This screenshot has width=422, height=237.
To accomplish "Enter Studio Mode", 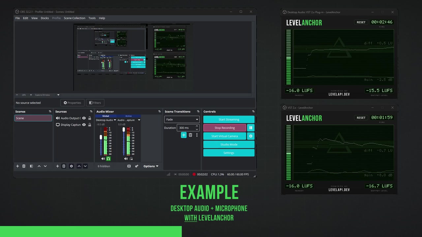I will [x=229, y=145].
